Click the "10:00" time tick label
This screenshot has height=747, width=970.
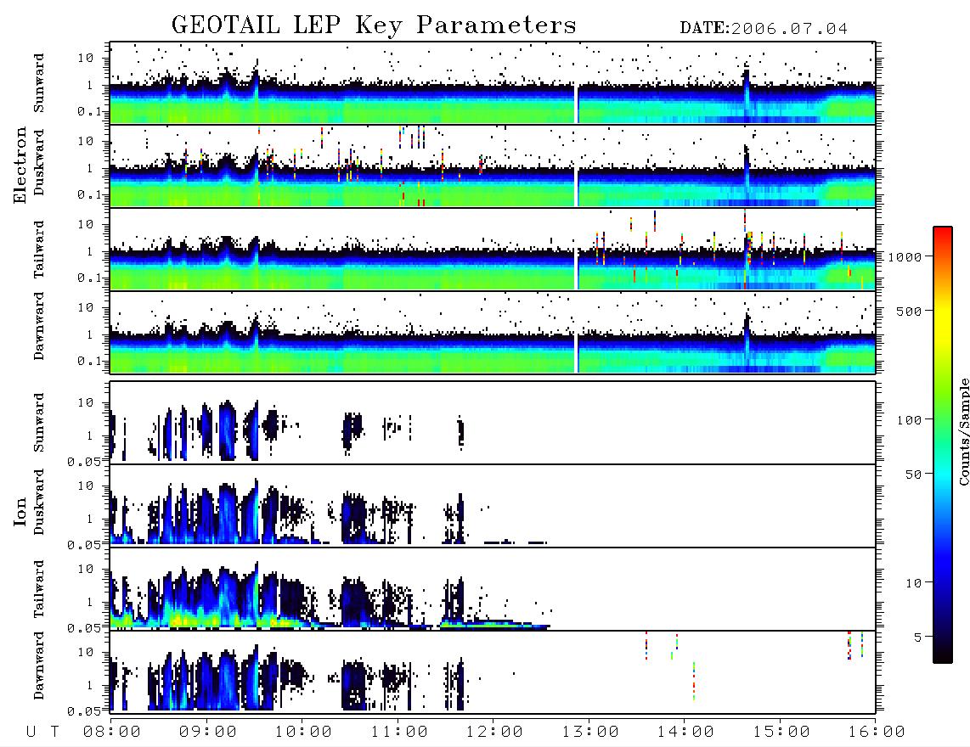[x=303, y=732]
